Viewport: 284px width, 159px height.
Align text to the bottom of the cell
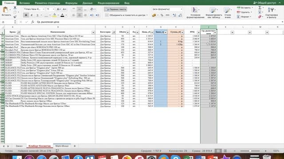(85, 9)
